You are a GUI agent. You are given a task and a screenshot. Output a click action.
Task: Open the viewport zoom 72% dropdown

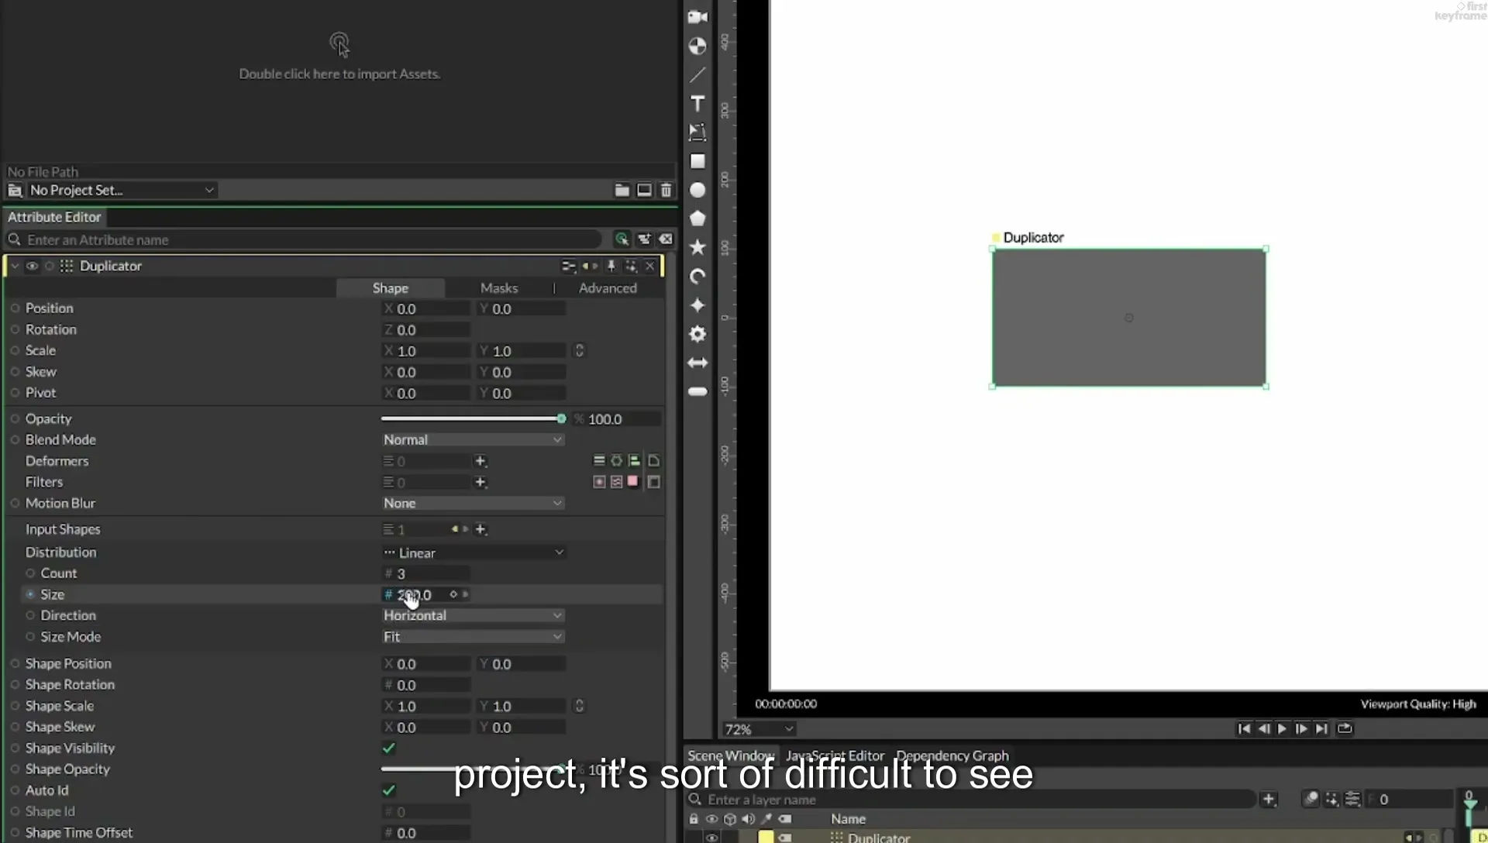tap(759, 729)
